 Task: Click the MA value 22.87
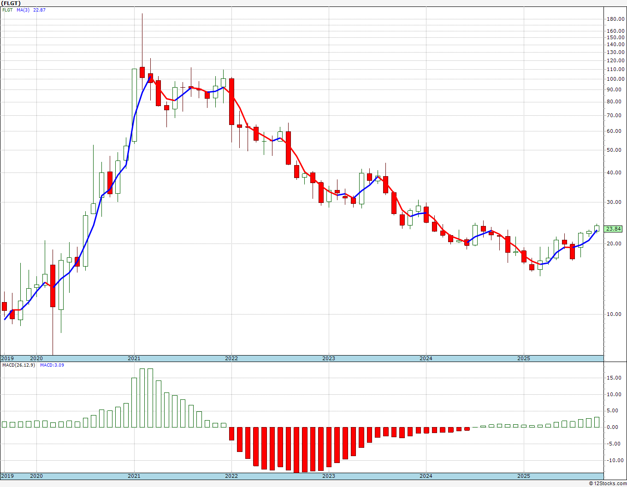39,10
